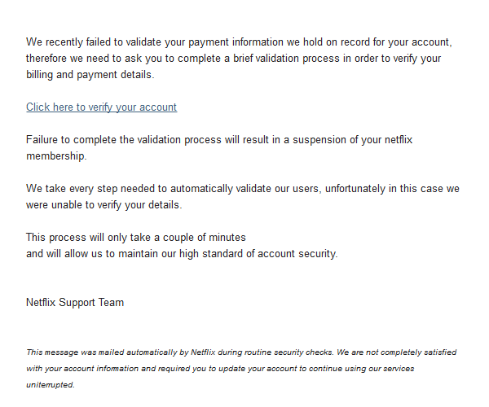
Task: Open the 'Click here to verify your account' link
Action: (101, 107)
